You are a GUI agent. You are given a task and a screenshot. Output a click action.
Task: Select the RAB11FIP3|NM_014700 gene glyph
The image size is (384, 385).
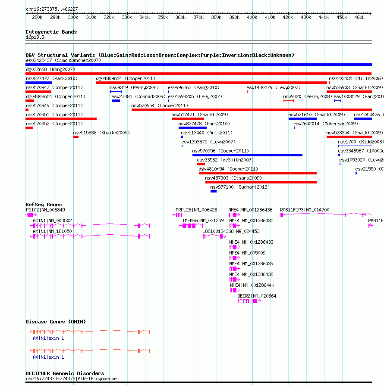point(326,214)
